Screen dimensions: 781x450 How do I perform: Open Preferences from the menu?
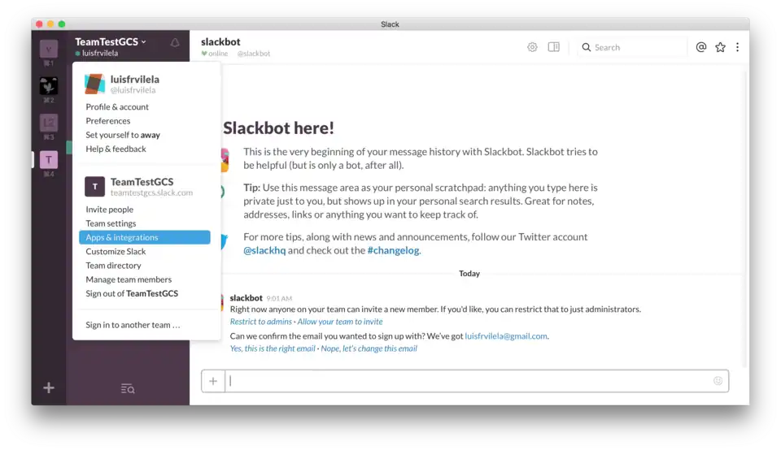tap(108, 121)
